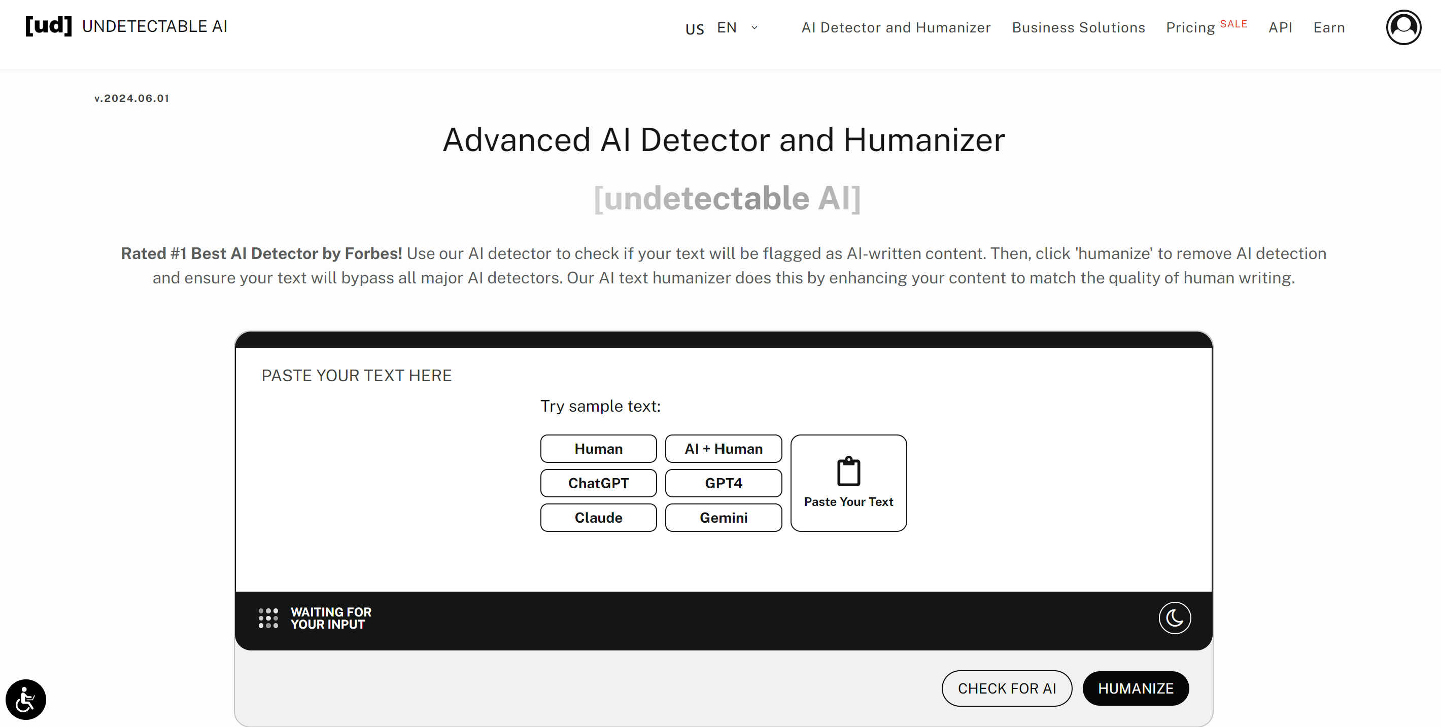Open the Business Solutions menu item

tap(1078, 27)
